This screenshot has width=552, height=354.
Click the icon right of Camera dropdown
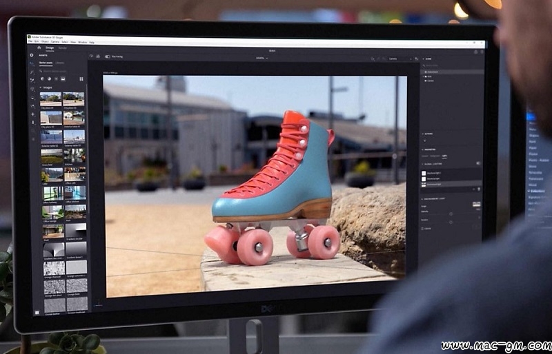click(x=417, y=59)
